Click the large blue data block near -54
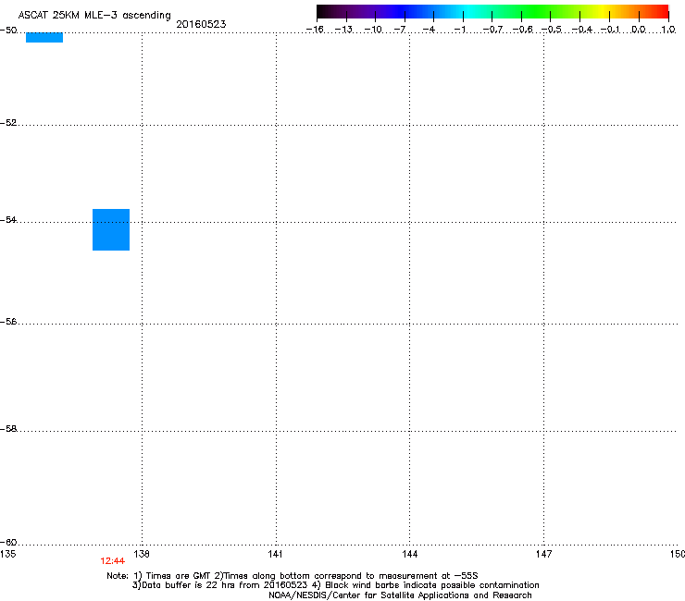 click(111, 229)
